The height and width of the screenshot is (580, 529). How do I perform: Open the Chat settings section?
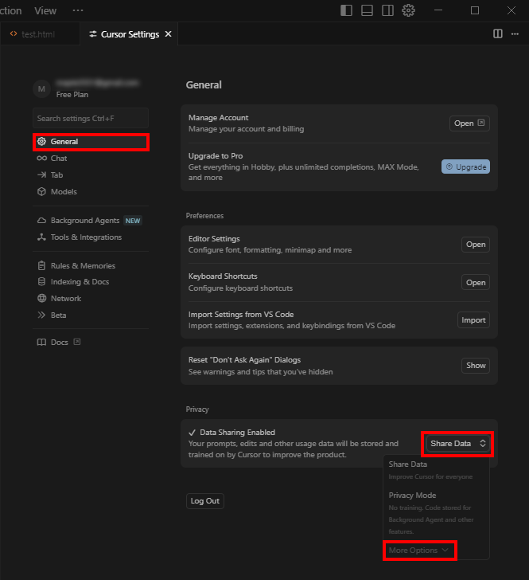[x=91, y=159]
